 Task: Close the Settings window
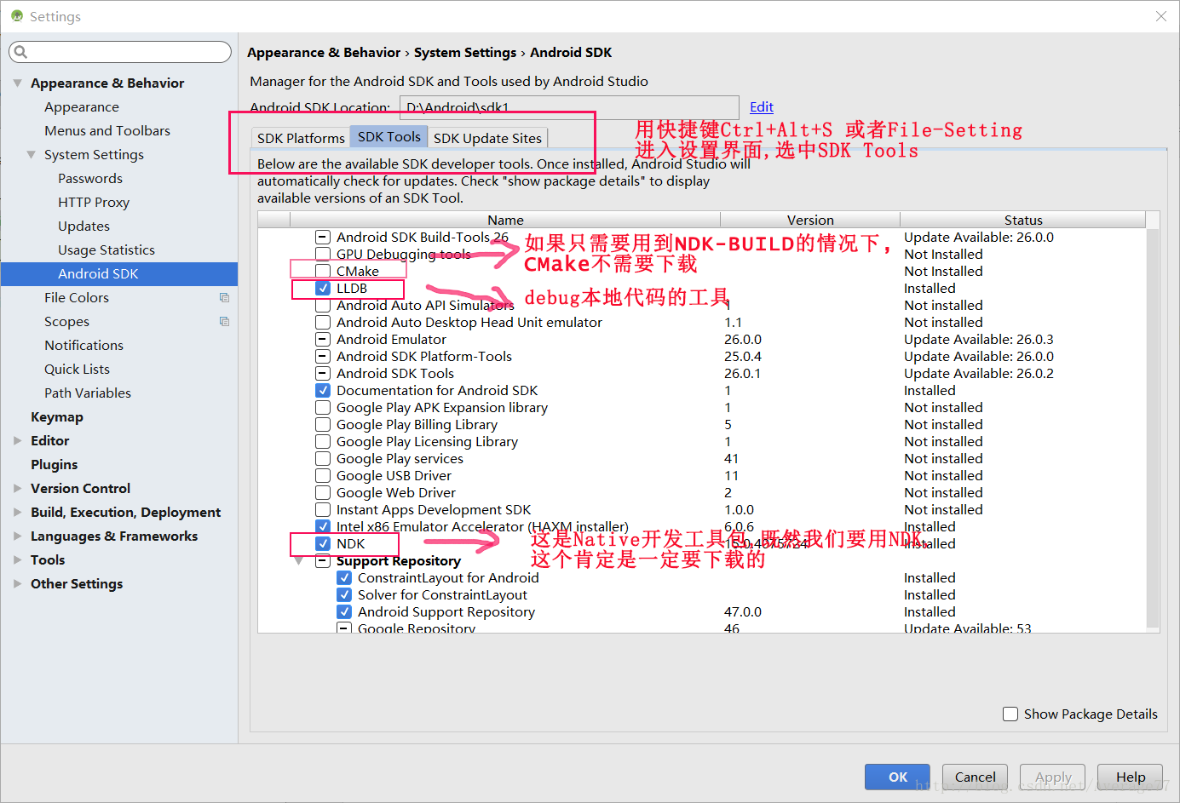click(1160, 16)
